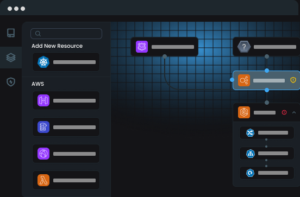Click the bottom connector of highlighted node
This screenshot has height=197, width=300.
click(x=267, y=90)
